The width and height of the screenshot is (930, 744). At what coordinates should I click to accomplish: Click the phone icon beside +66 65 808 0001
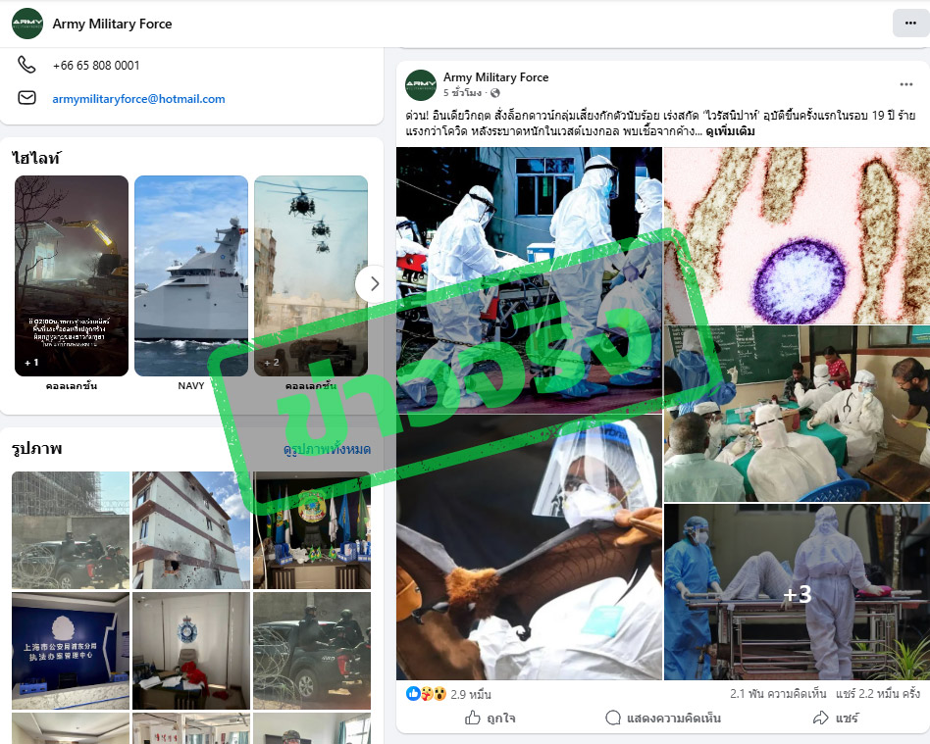click(26, 64)
